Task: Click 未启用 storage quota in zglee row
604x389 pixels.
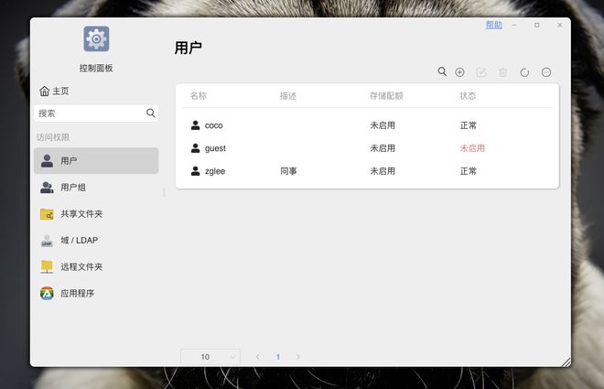Action: coord(383,171)
